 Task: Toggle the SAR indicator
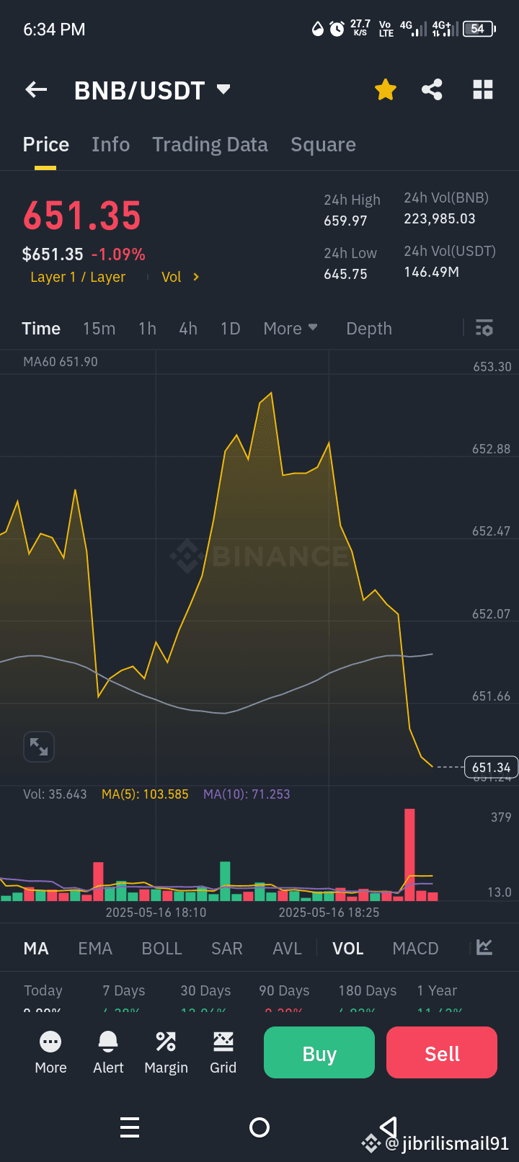tap(227, 949)
